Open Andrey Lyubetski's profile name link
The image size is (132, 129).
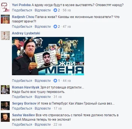26,33
